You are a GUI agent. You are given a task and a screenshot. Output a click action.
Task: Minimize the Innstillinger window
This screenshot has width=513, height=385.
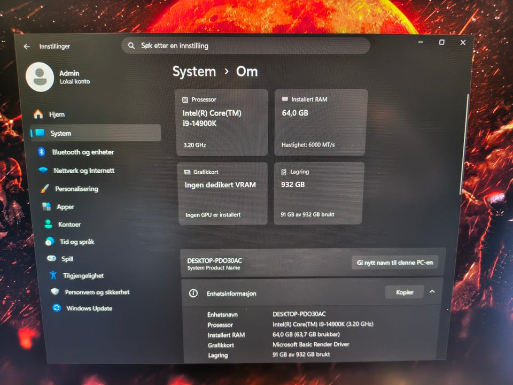pyautogui.click(x=421, y=42)
